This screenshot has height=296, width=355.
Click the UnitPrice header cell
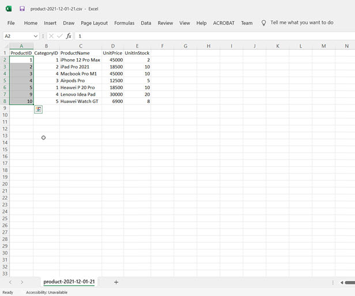click(x=112, y=53)
